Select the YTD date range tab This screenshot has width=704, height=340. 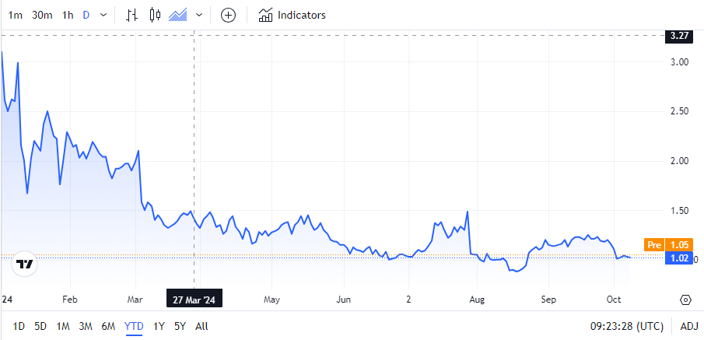[134, 327]
